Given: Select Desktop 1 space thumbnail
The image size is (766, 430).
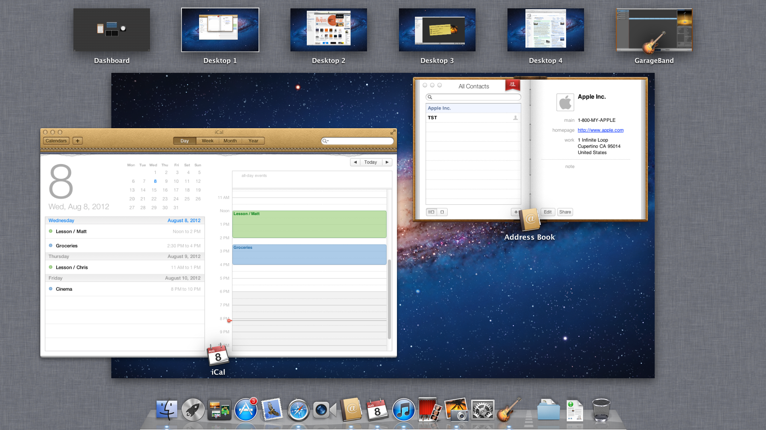Looking at the screenshot, I should point(220,30).
